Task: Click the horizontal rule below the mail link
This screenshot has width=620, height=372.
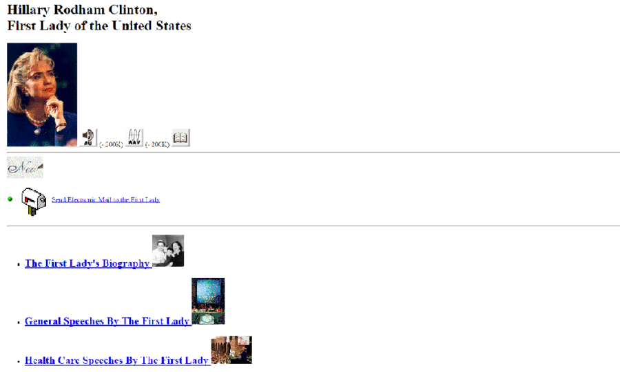Action: [x=313, y=226]
